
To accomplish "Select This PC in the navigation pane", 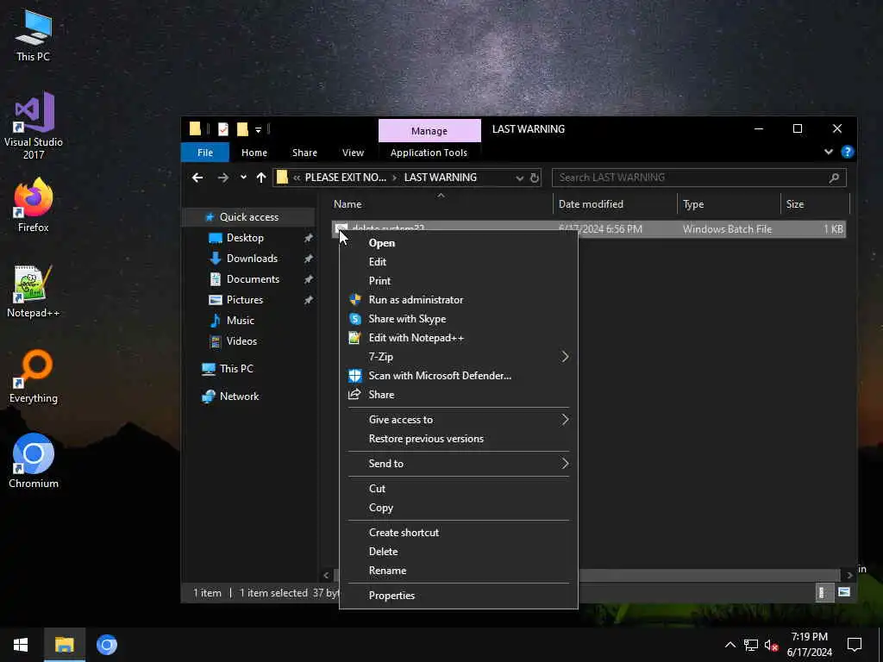I will pos(236,369).
